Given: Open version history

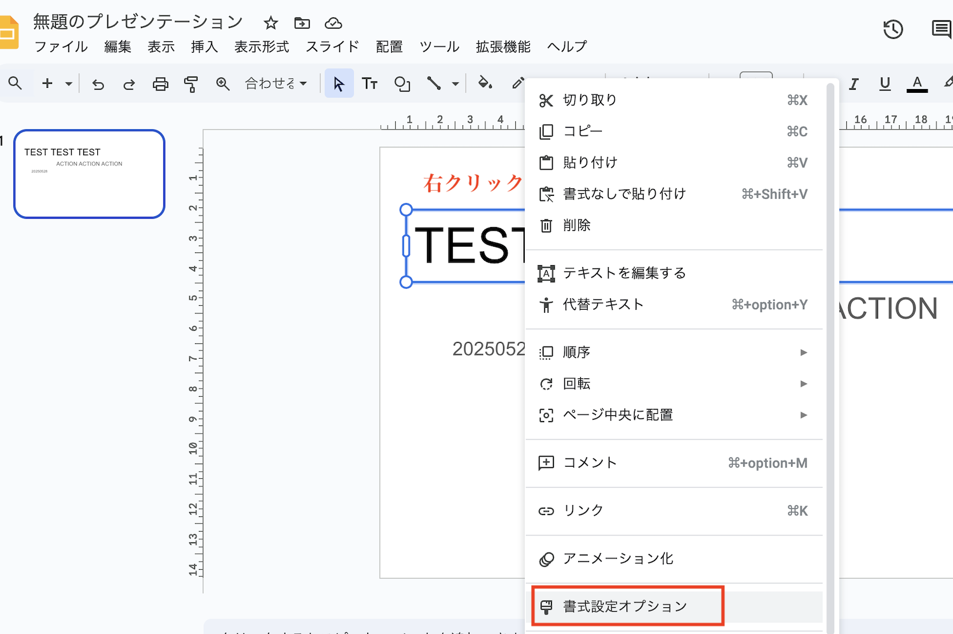Looking at the screenshot, I should (893, 29).
